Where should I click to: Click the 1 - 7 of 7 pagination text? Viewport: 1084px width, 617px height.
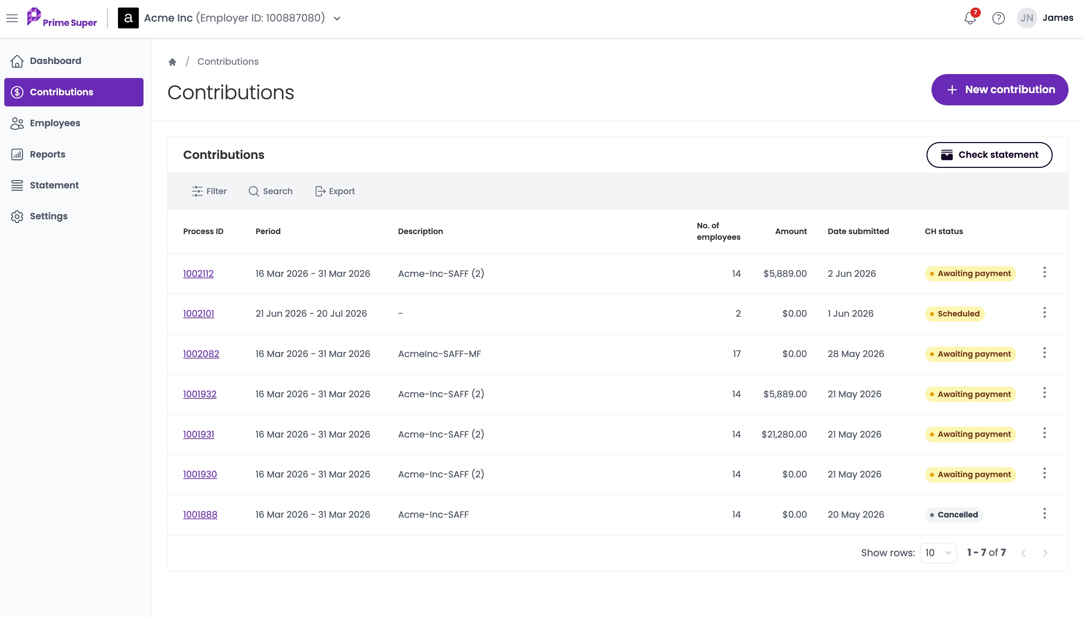click(x=986, y=553)
